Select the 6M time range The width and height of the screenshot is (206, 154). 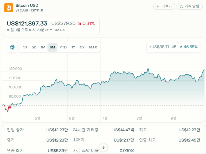[x=52, y=47]
